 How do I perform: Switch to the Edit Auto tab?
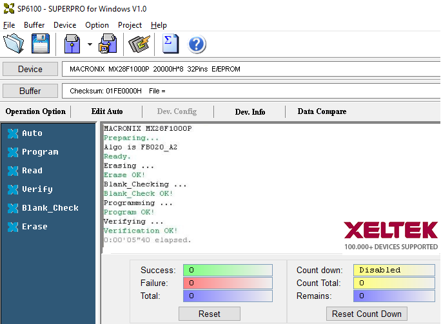[x=107, y=111]
